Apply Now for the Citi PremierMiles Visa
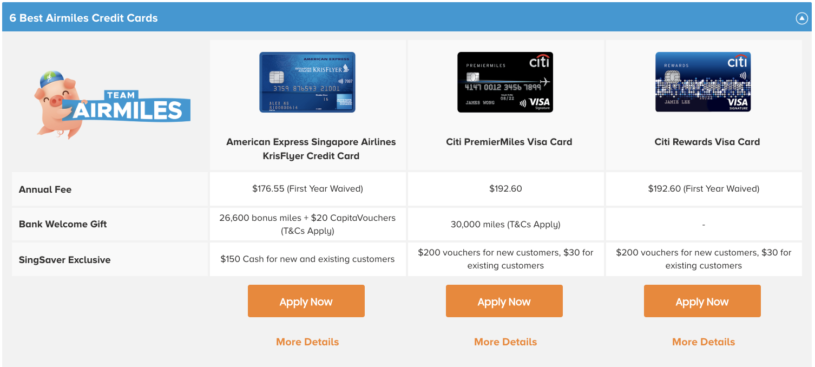Viewport: 815px width, 367px height. [x=504, y=300]
